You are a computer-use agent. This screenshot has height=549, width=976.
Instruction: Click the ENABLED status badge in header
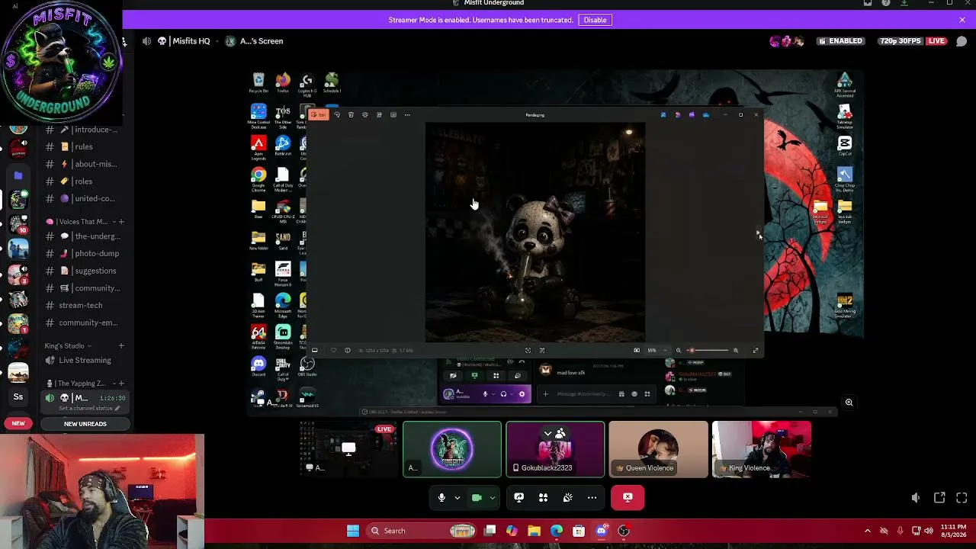tap(840, 41)
